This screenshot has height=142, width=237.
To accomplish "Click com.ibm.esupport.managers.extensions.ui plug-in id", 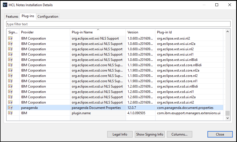I will 189,113.
